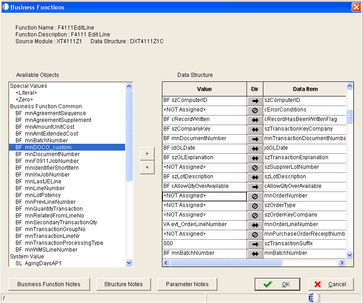Open Structure Notes
363x303 pixels.
[x=123, y=284]
